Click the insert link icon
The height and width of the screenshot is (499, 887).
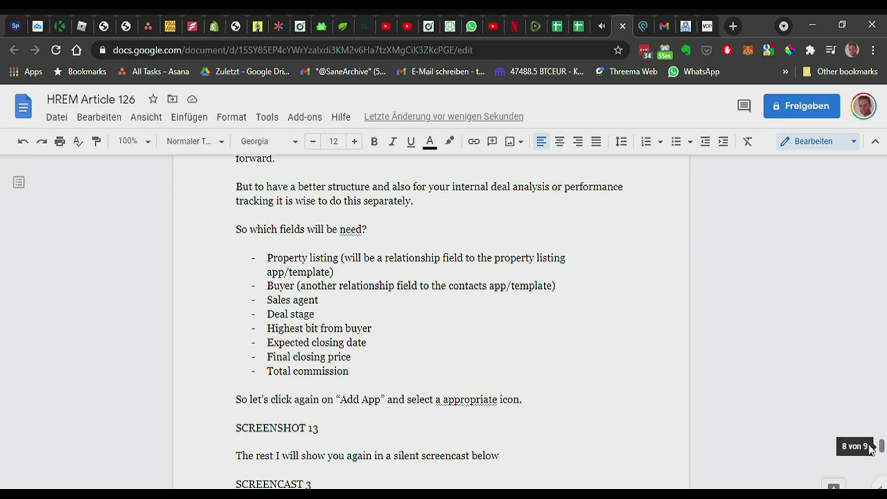(x=474, y=141)
